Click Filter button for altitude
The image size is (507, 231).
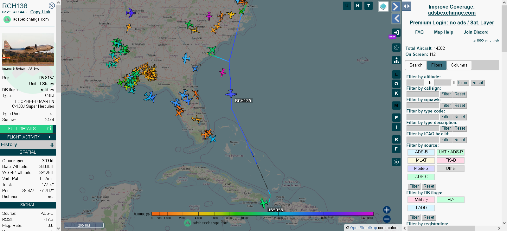463,83
